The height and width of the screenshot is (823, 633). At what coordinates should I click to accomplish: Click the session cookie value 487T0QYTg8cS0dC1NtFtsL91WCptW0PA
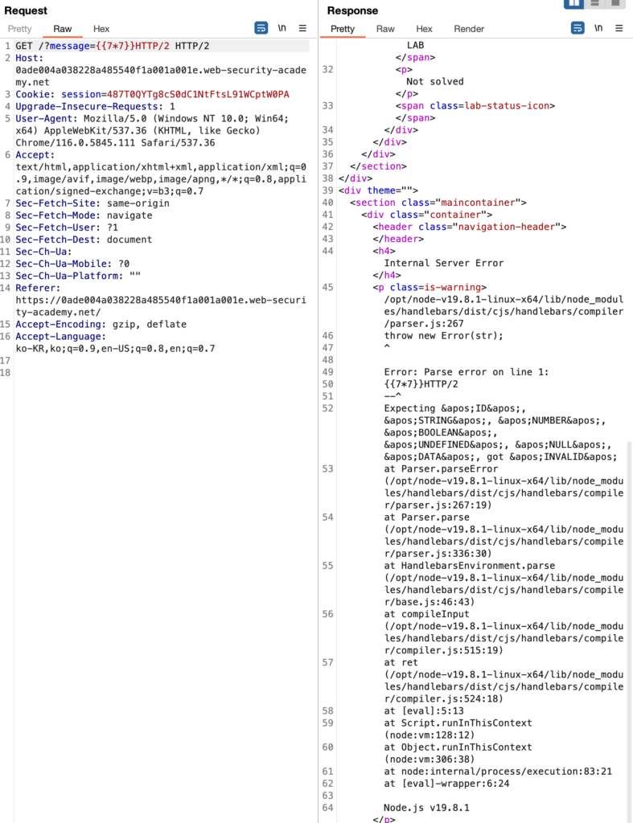point(198,95)
